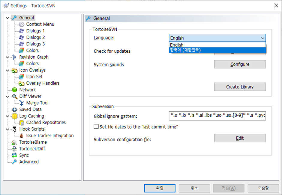Click the Hook Scripts hook icon

click(15, 129)
